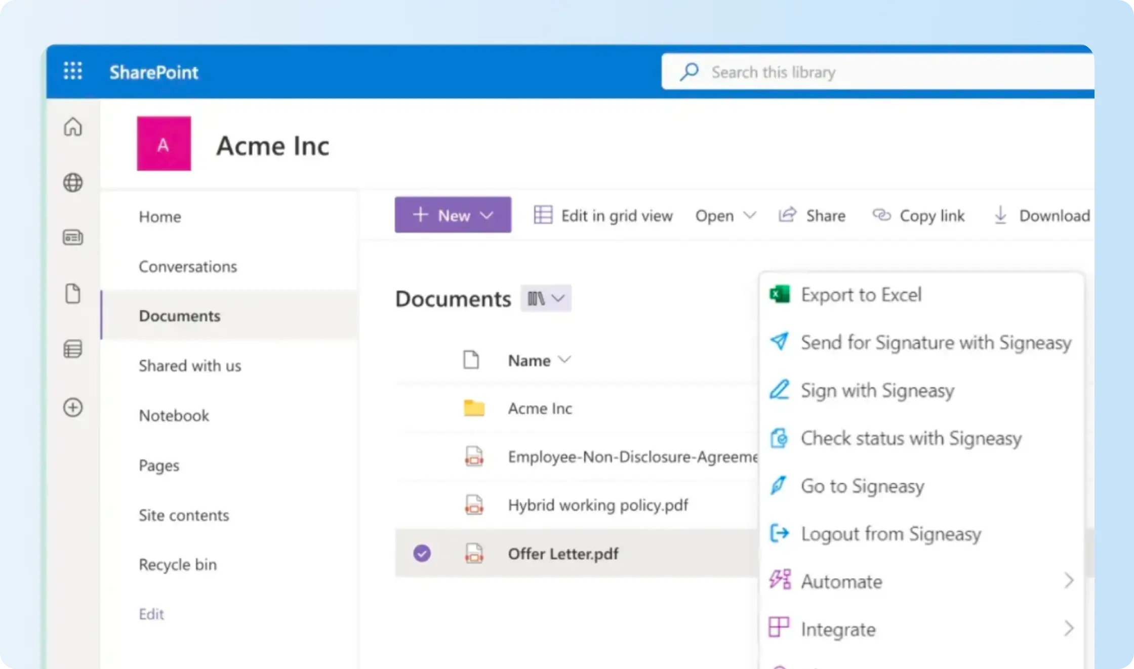
Task: Choose Send for Signature with Signeasy
Action: (921, 343)
